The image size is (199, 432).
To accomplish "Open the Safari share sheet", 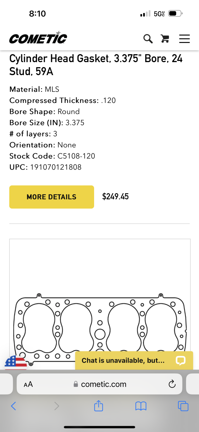I will (x=99, y=406).
